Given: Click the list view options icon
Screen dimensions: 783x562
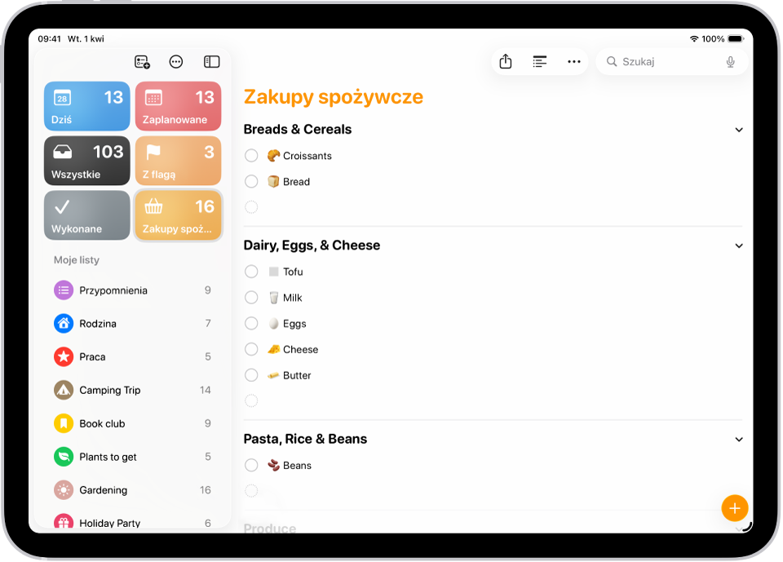Looking at the screenshot, I should pos(539,61).
